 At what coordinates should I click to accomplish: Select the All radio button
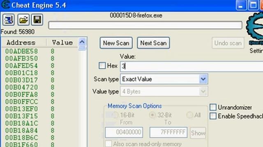pos(190,115)
